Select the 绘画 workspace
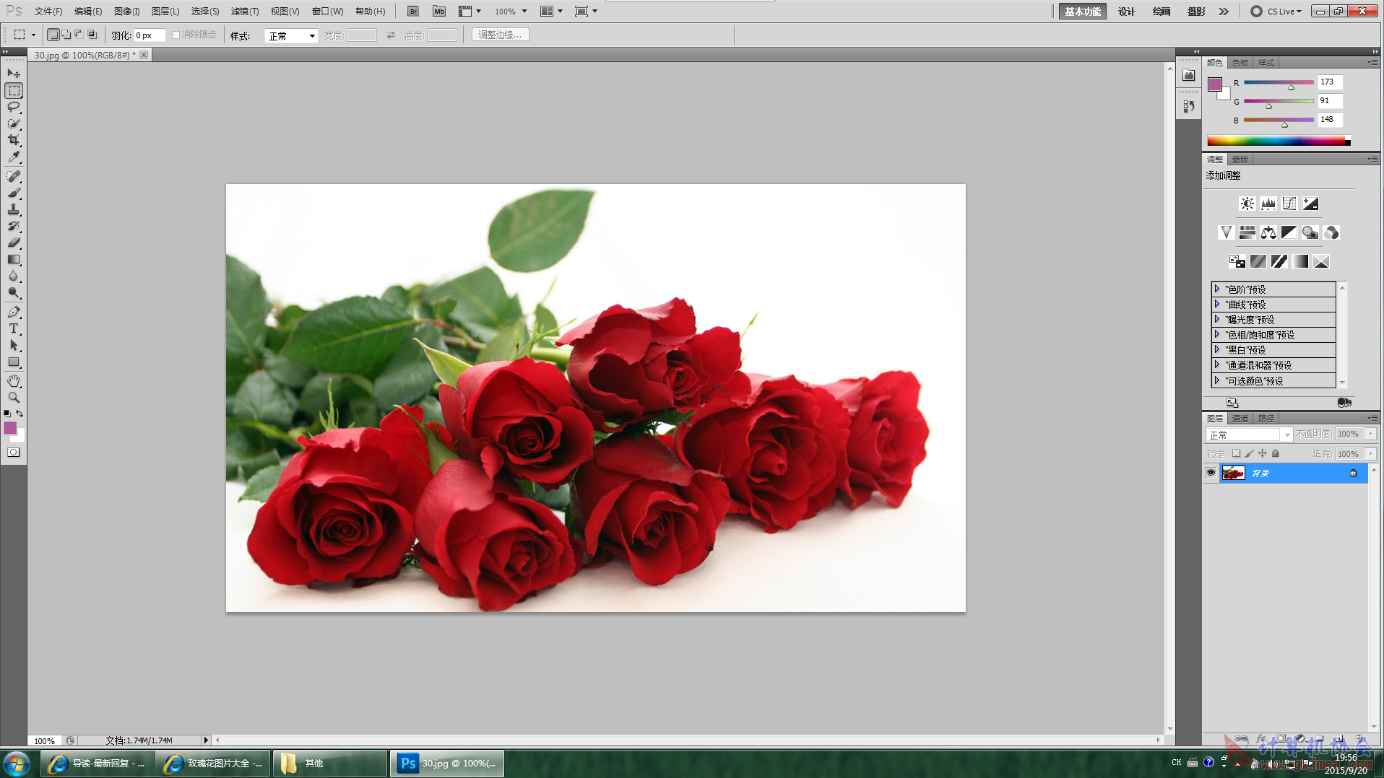This screenshot has width=1384, height=778. click(1162, 12)
